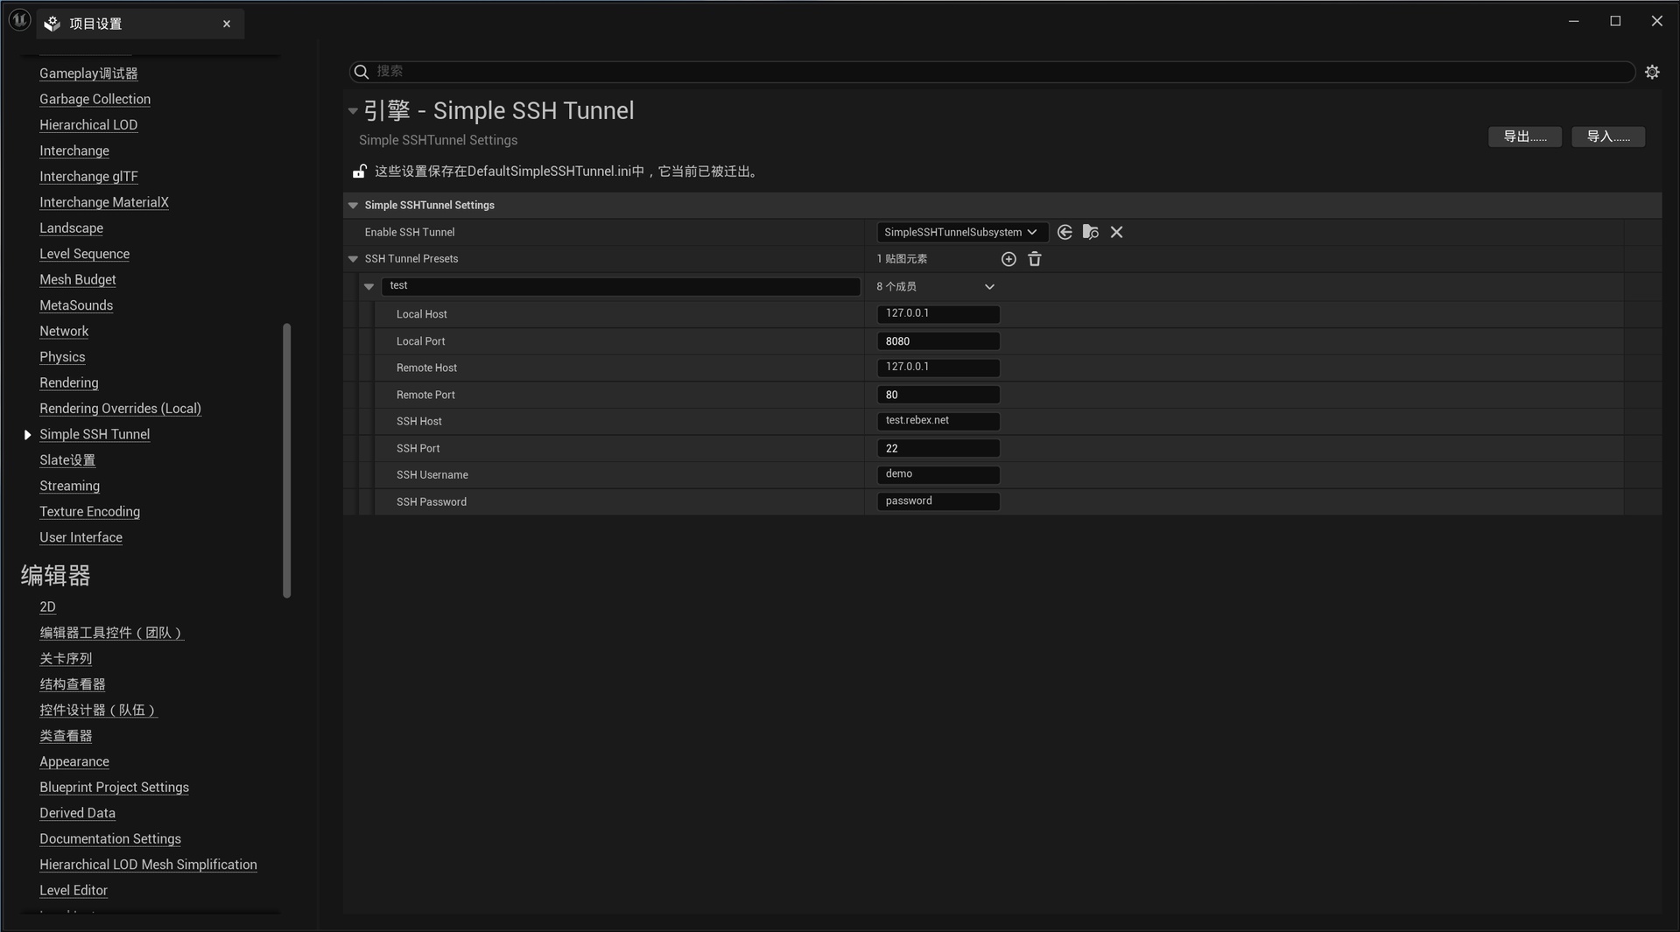Open Interchange MaterialX settings
Image resolution: width=1680 pixels, height=932 pixels.
coord(104,202)
